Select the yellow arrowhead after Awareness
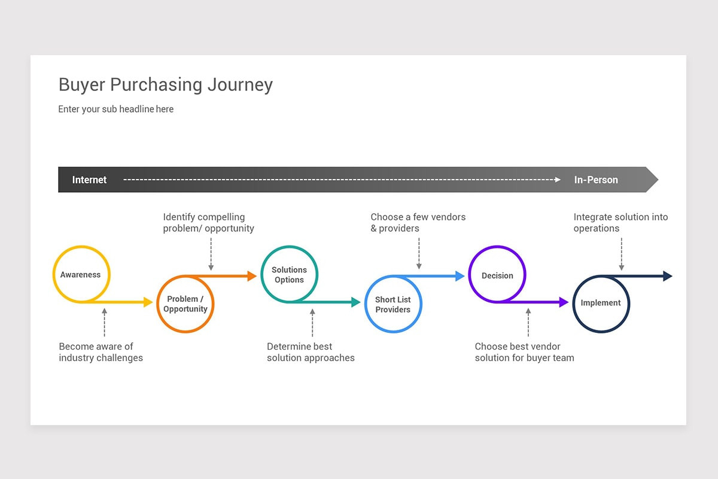Viewport: 718px width, 479px height. coord(148,302)
